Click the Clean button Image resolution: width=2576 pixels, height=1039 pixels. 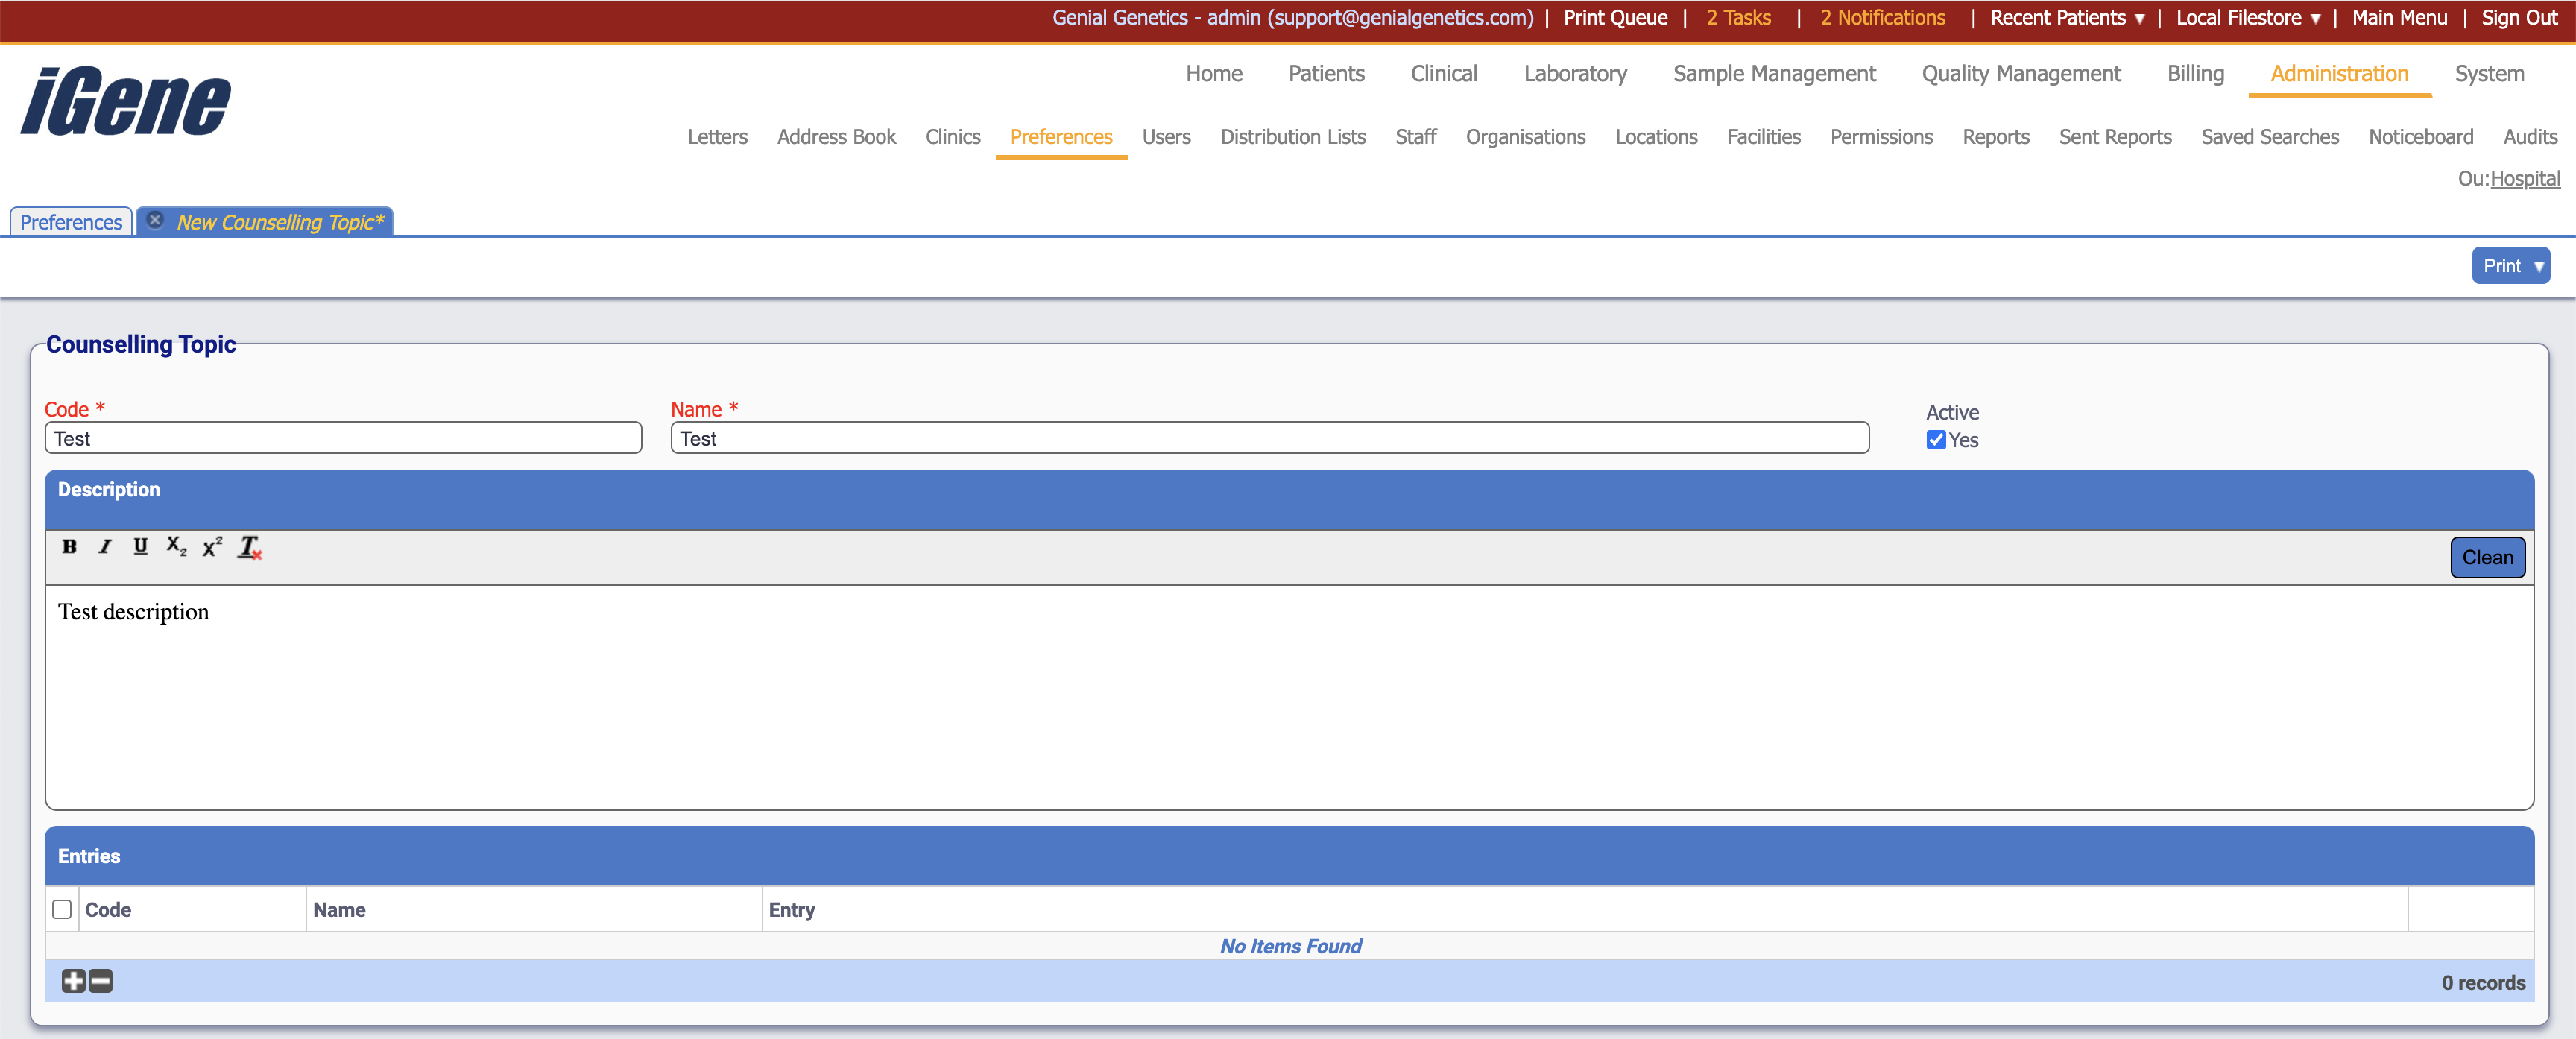2486,558
